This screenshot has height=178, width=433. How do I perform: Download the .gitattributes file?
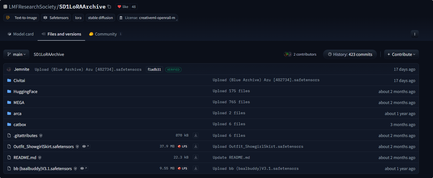click(x=196, y=135)
